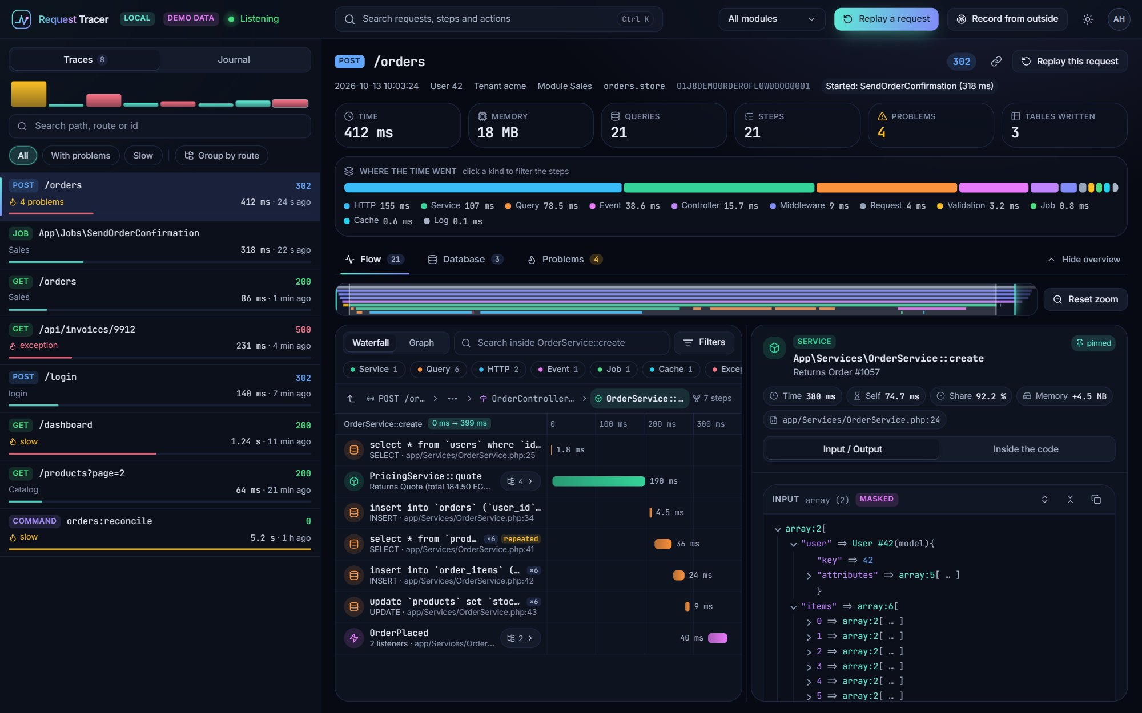Viewport: 1142px width, 713px height.
Task: Toggle the HTTP 2 filter chip
Action: [498, 369]
